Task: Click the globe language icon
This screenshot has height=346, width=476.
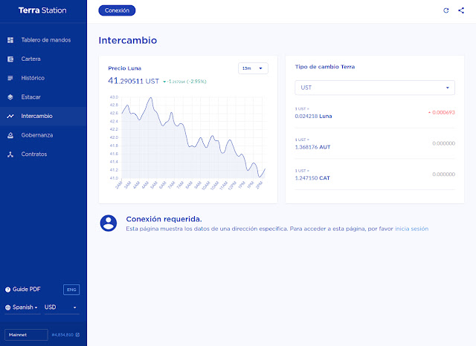Action: pos(8,307)
